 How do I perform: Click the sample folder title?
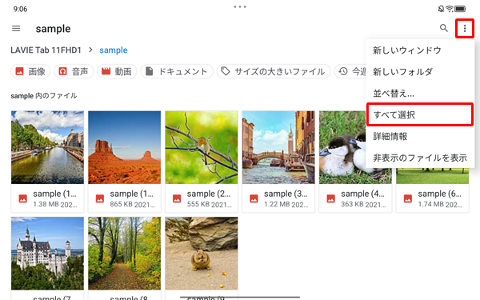(x=53, y=29)
